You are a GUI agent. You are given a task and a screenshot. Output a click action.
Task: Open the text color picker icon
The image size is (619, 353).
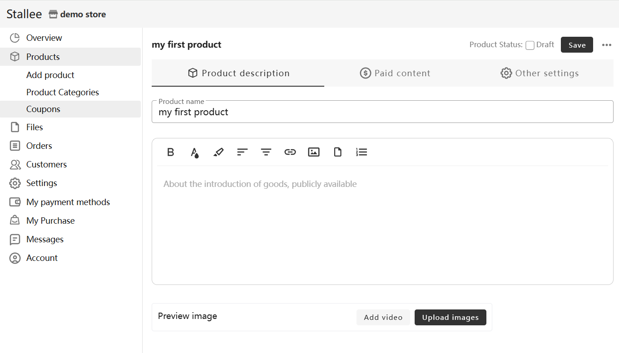tap(194, 152)
